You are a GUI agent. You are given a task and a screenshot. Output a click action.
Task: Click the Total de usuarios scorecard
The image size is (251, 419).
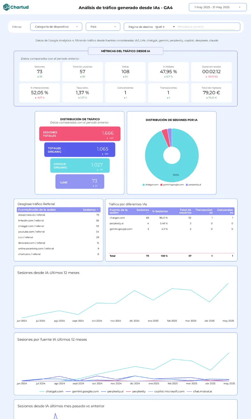tap(82, 72)
